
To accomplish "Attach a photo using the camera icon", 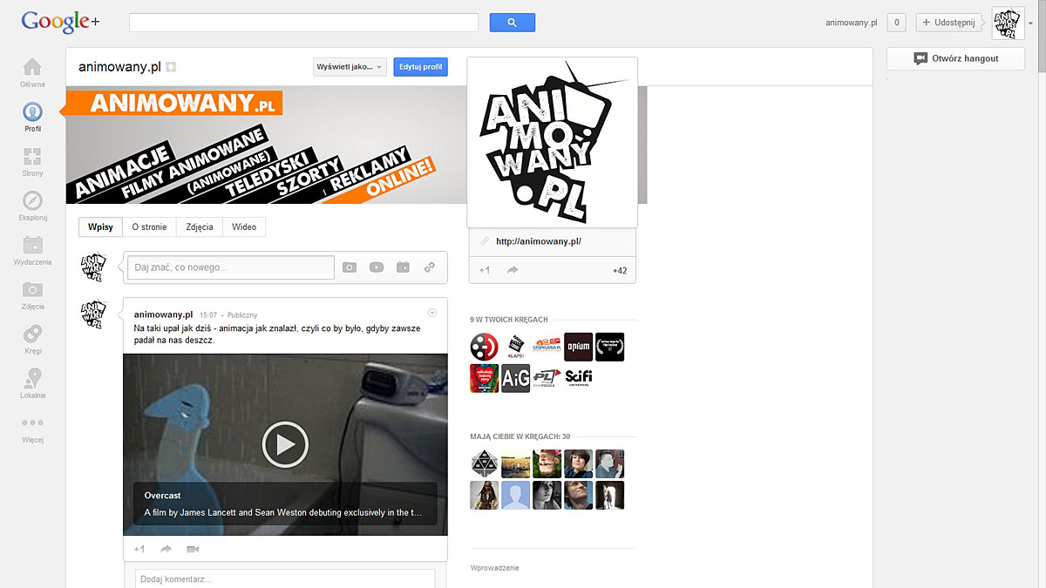I will click(x=349, y=267).
